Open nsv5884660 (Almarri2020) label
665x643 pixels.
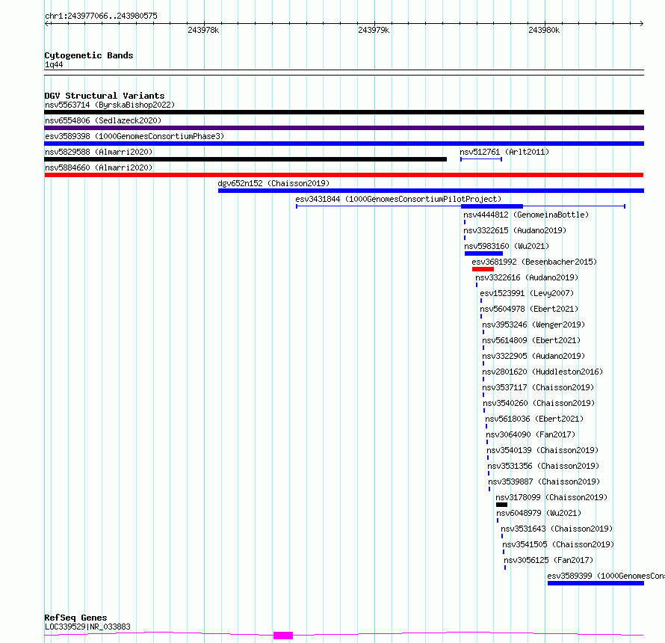[x=99, y=167]
